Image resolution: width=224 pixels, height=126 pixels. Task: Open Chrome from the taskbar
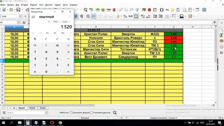click(x=60, y=123)
